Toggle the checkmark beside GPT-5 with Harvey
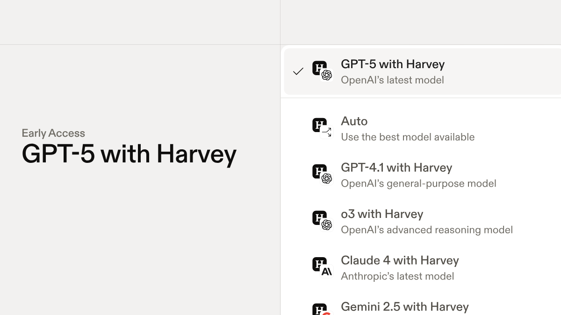This screenshot has width=561, height=315. [x=298, y=71]
